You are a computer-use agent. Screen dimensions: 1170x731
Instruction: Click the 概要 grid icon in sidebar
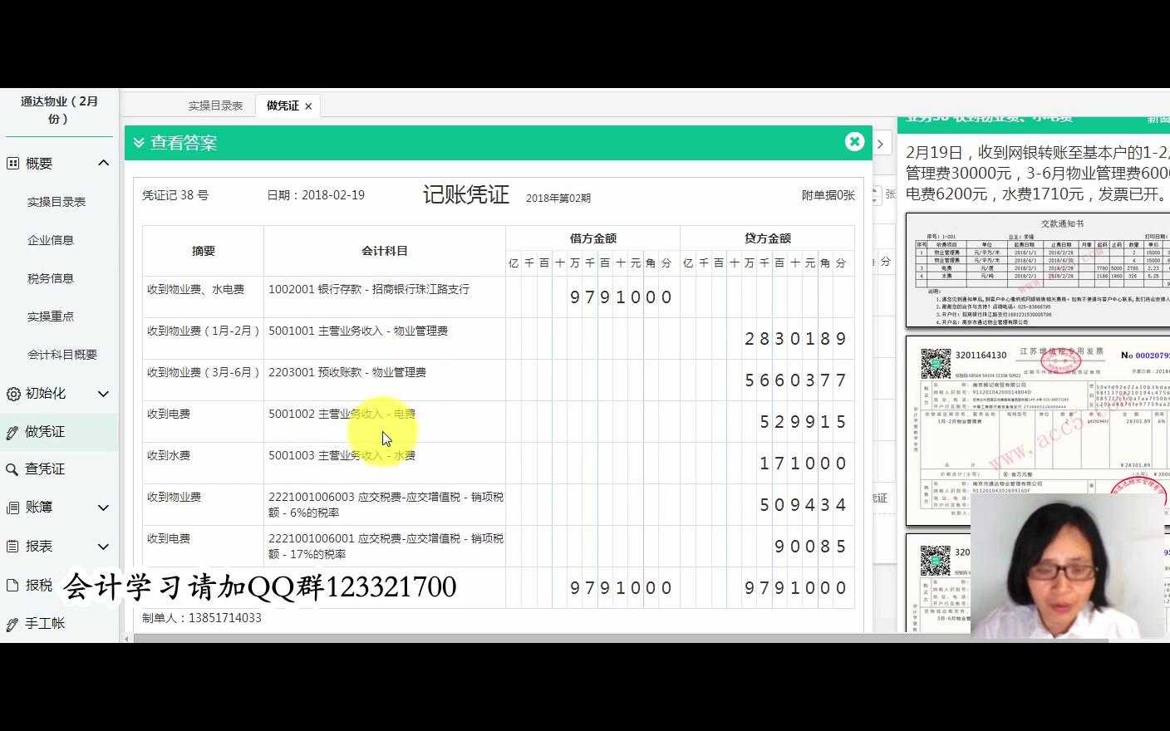click(x=11, y=163)
